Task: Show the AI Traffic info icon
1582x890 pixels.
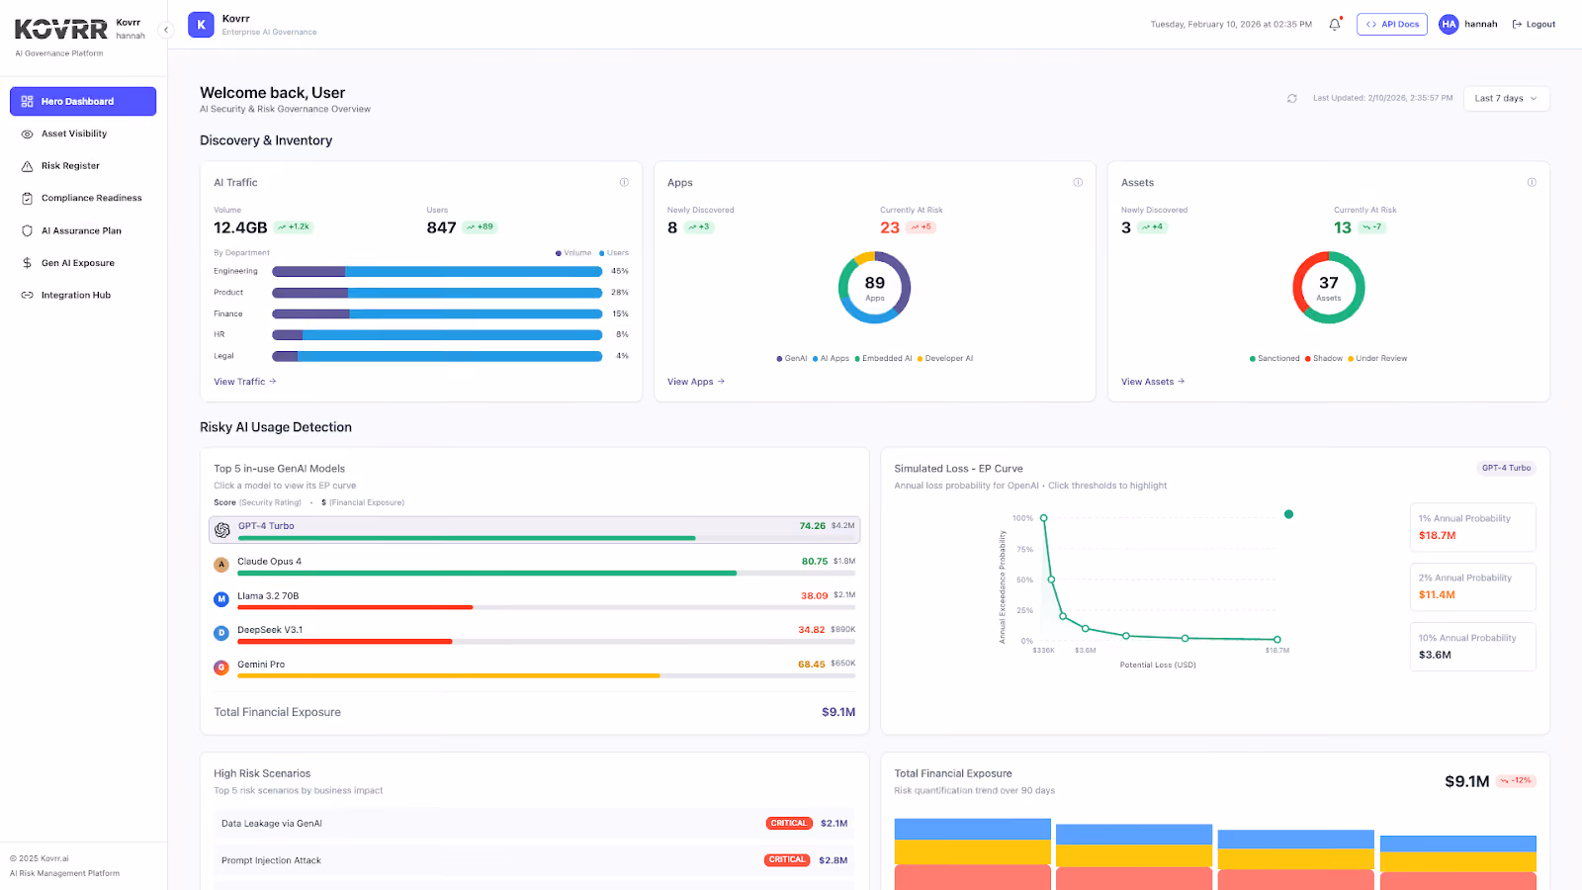Action: click(x=624, y=182)
